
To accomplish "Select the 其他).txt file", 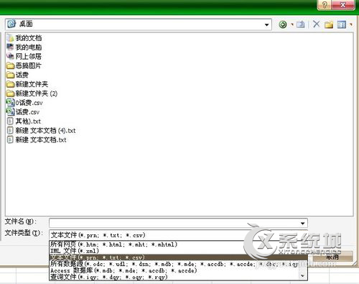I will tap(24, 122).
